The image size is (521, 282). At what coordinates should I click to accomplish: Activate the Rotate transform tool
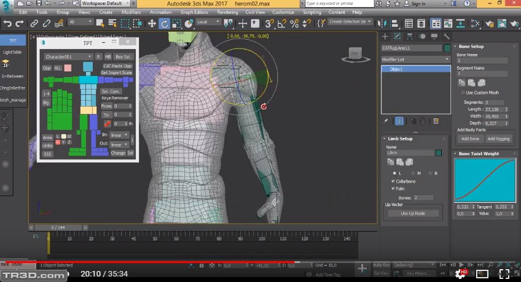click(x=165, y=23)
